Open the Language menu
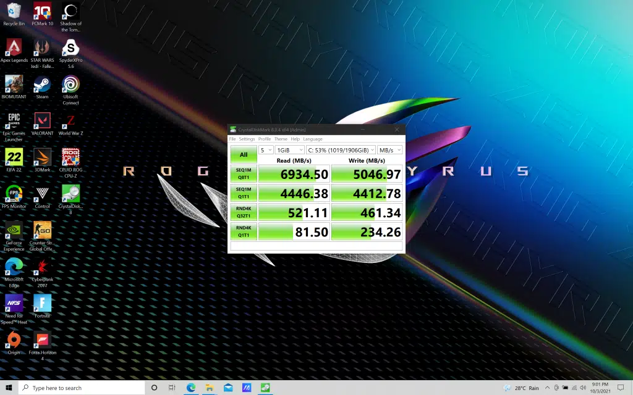This screenshot has width=633, height=395. tap(313, 139)
